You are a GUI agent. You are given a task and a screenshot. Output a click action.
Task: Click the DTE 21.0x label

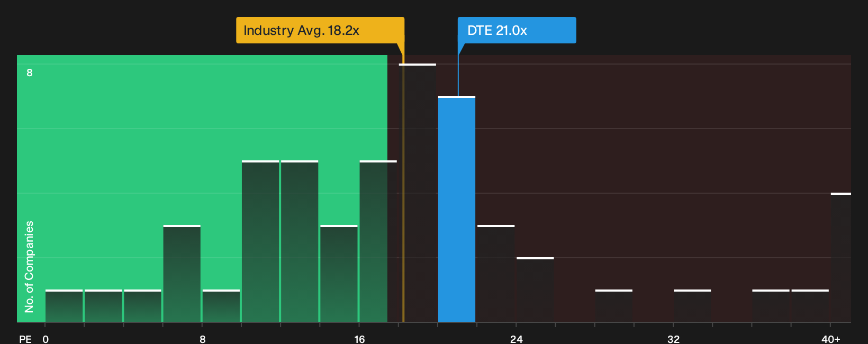click(x=517, y=30)
